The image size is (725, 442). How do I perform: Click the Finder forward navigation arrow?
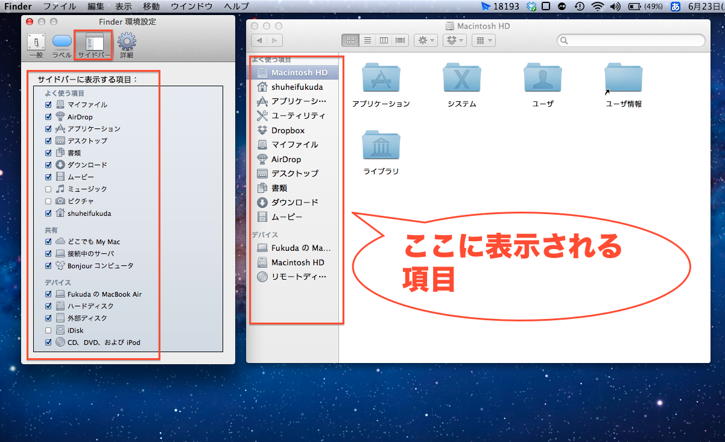pos(275,40)
